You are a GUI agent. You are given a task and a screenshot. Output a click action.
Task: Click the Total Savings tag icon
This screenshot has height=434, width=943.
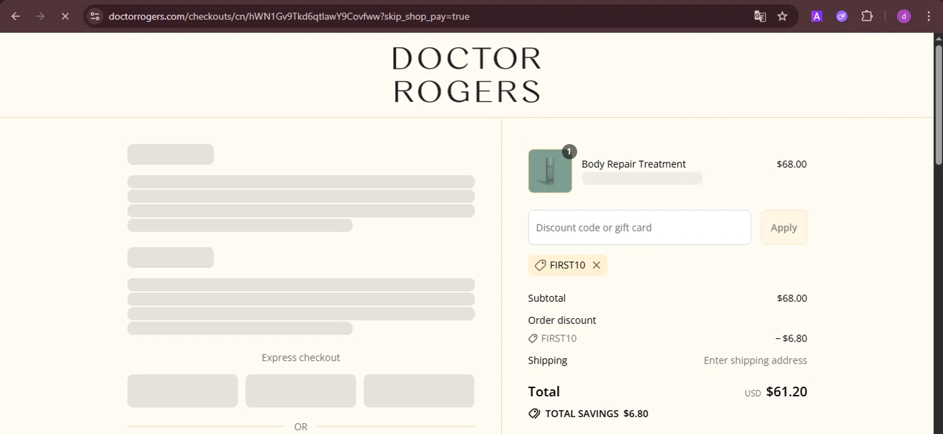[534, 414]
